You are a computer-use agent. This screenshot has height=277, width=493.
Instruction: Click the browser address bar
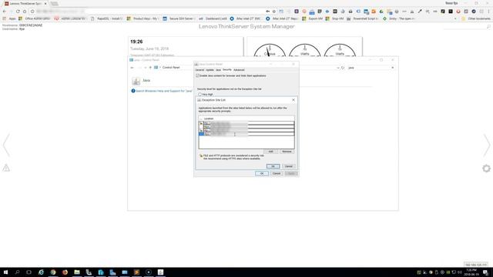[x=148, y=12]
